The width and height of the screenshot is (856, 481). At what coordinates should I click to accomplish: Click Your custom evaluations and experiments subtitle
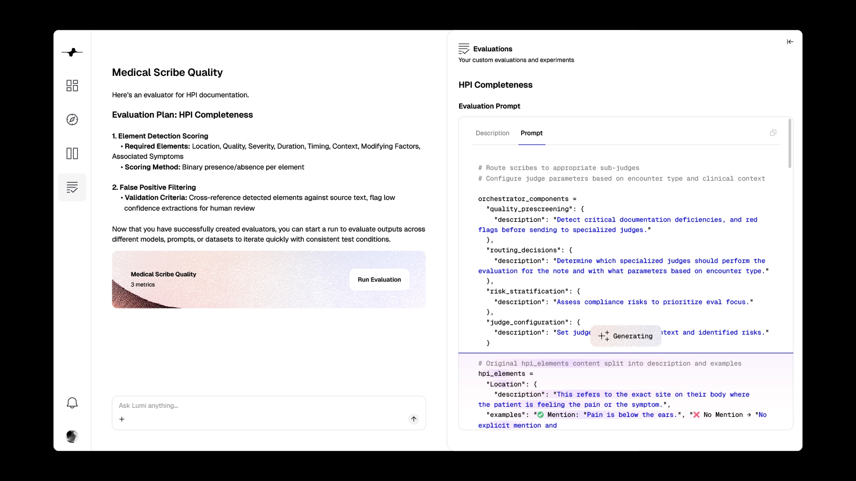[x=516, y=60]
